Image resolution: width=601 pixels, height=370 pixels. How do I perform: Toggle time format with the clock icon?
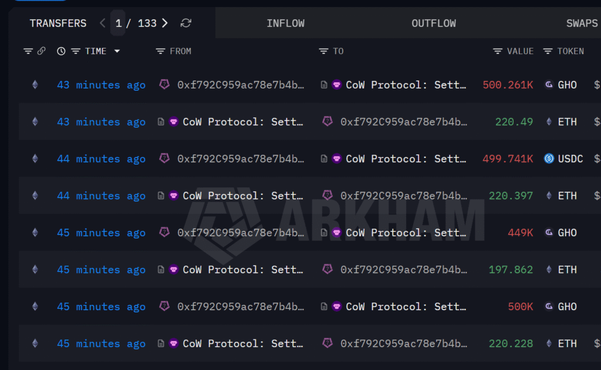point(61,51)
